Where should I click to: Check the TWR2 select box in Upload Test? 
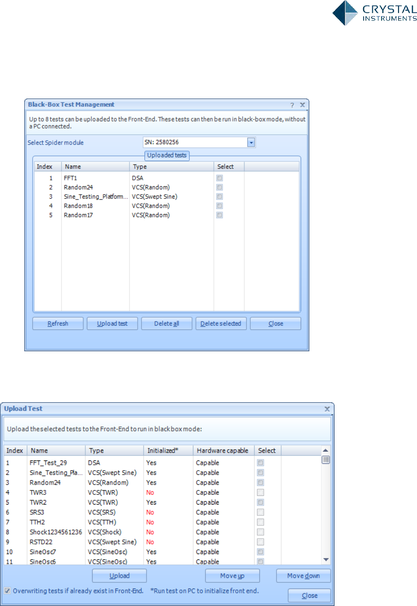coord(260,502)
